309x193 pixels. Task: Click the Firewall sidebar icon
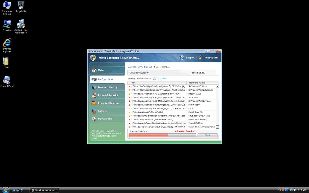point(94,111)
